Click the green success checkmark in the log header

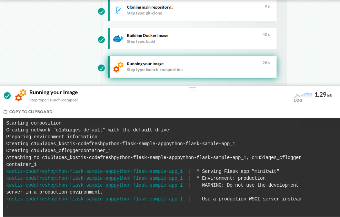[x=7, y=96]
